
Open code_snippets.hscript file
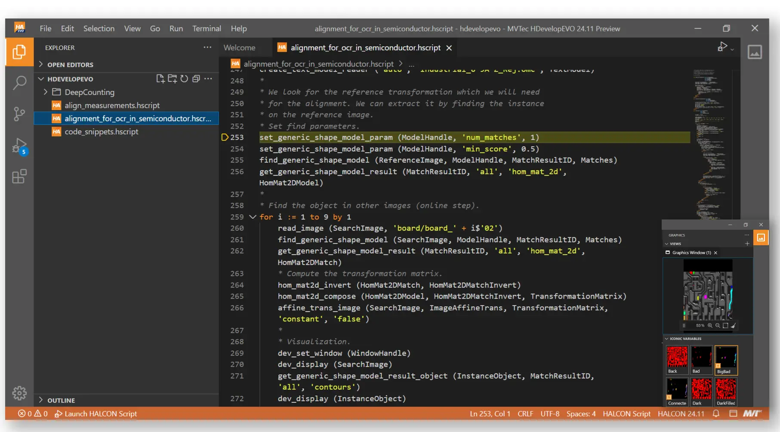click(101, 132)
